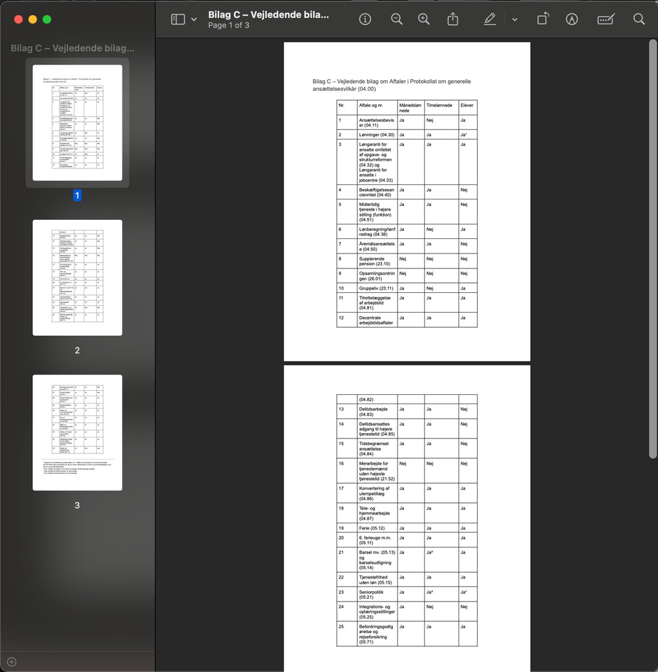Select page 2 thumbnail in sidebar

point(78,278)
